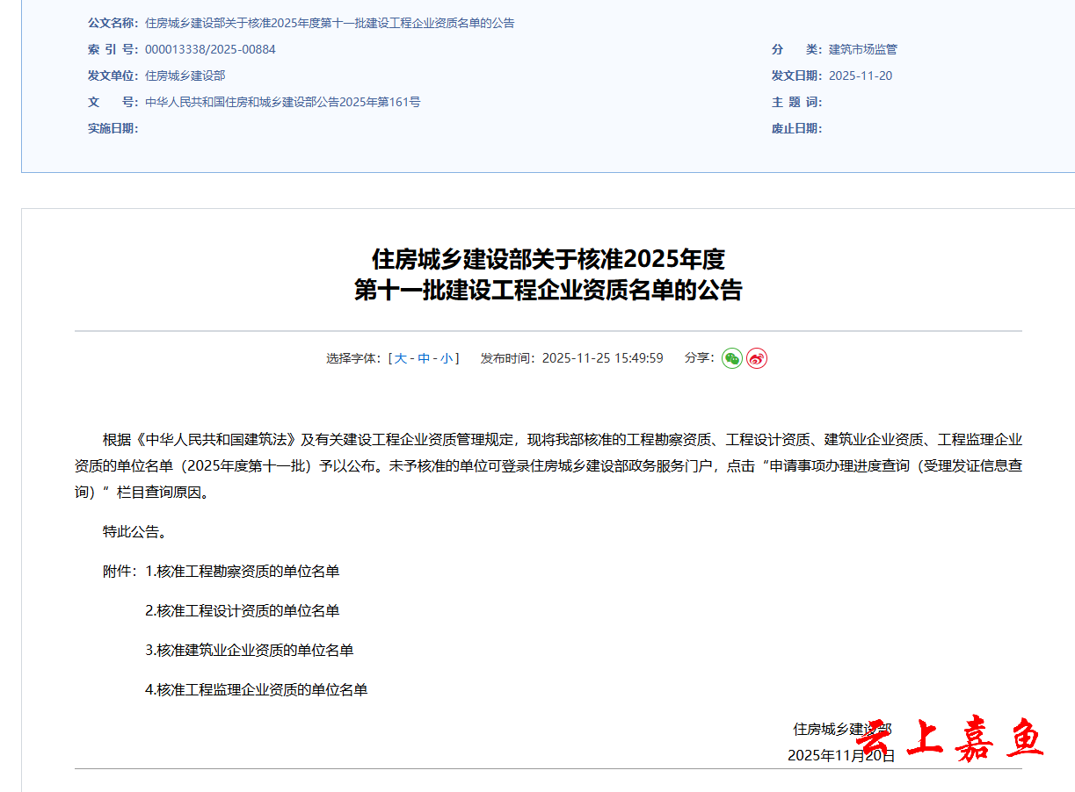Set font size to 中 (medium)
This screenshot has width=1075, height=792.
point(424,358)
